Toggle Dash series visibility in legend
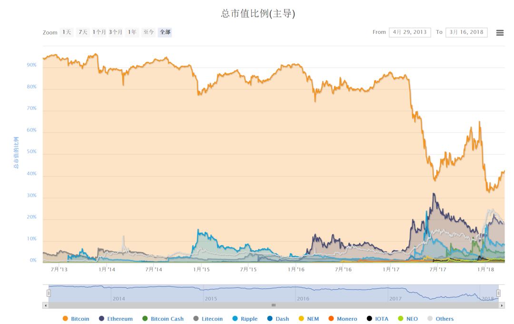The height and width of the screenshot is (324, 514). coord(282,319)
